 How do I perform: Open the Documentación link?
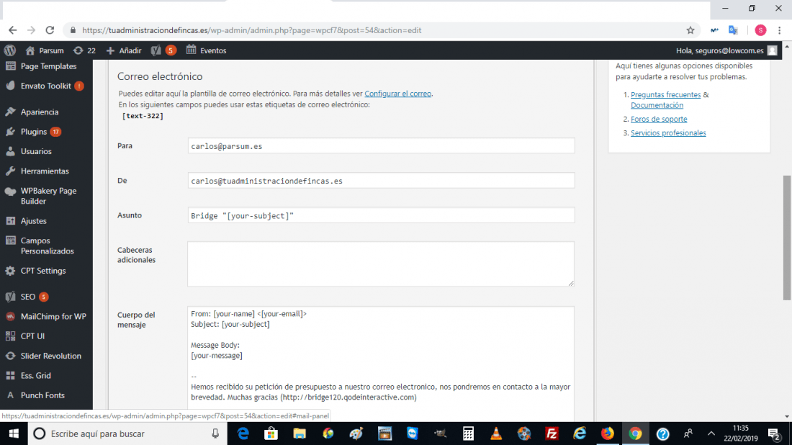pyautogui.click(x=657, y=105)
